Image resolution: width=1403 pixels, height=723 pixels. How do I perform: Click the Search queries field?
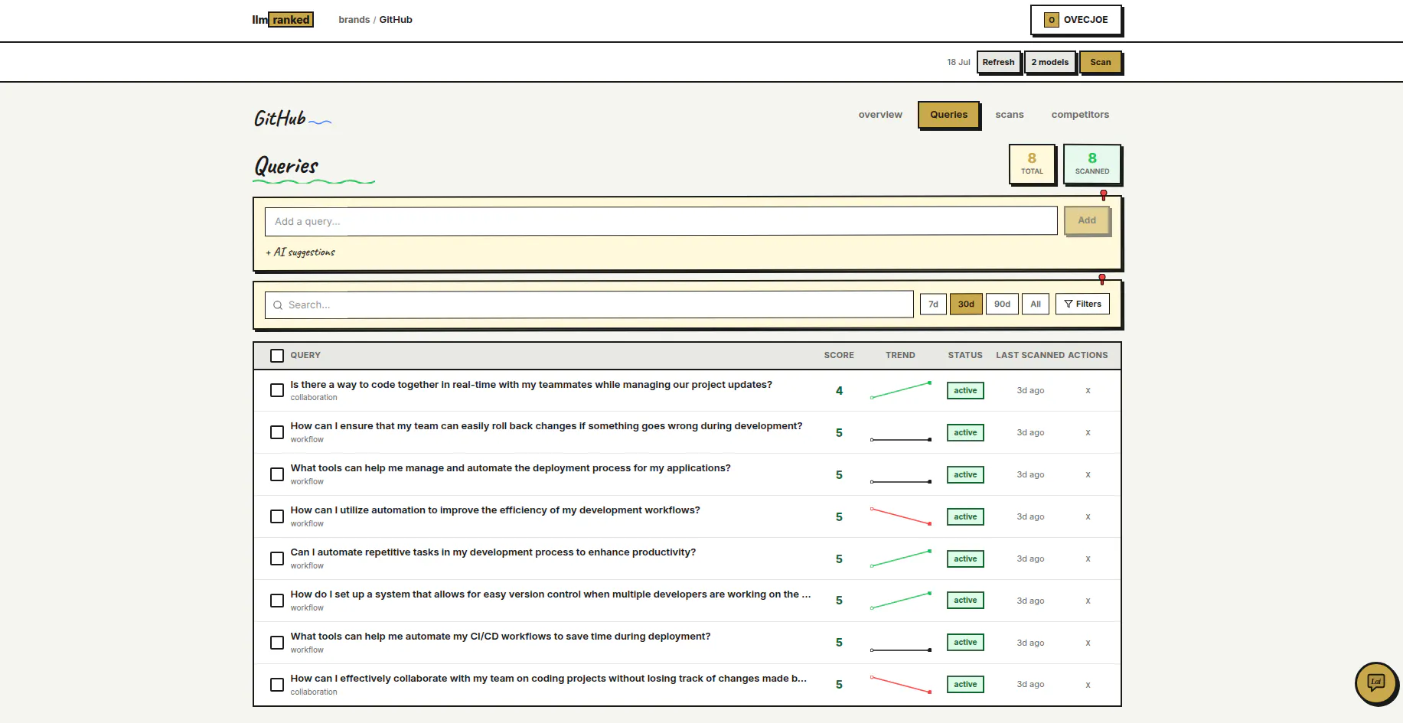coord(589,305)
